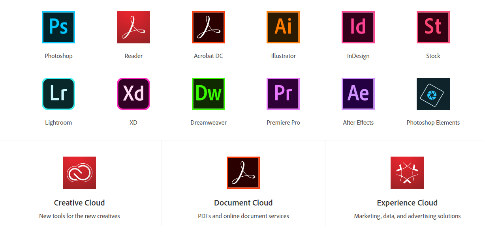Select the Adobe Stock St icon
Screen dimensions: 483x226
click(x=433, y=27)
